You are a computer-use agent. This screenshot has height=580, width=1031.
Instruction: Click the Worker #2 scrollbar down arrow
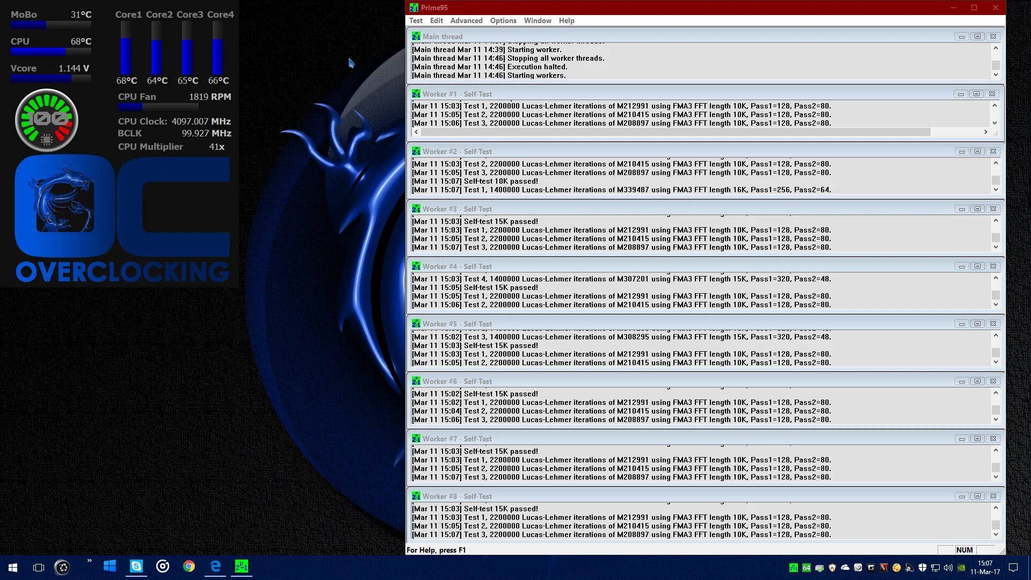point(996,190)
